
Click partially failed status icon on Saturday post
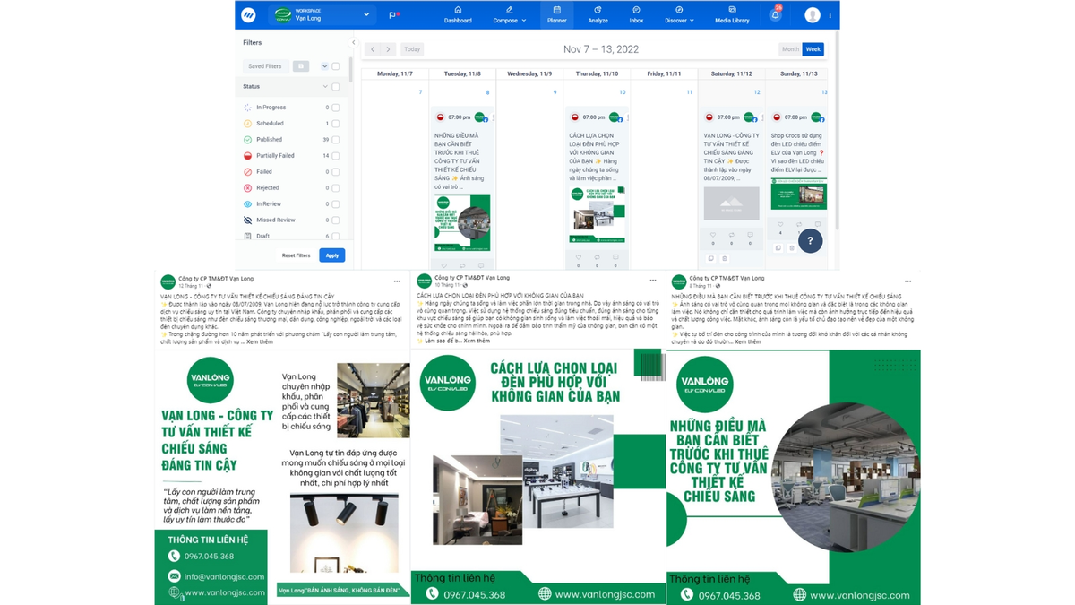[709, 117]
